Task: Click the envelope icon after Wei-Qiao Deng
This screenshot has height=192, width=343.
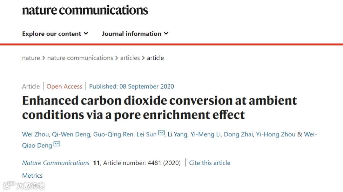Action: pyautogui.click(x=57, y=144)
